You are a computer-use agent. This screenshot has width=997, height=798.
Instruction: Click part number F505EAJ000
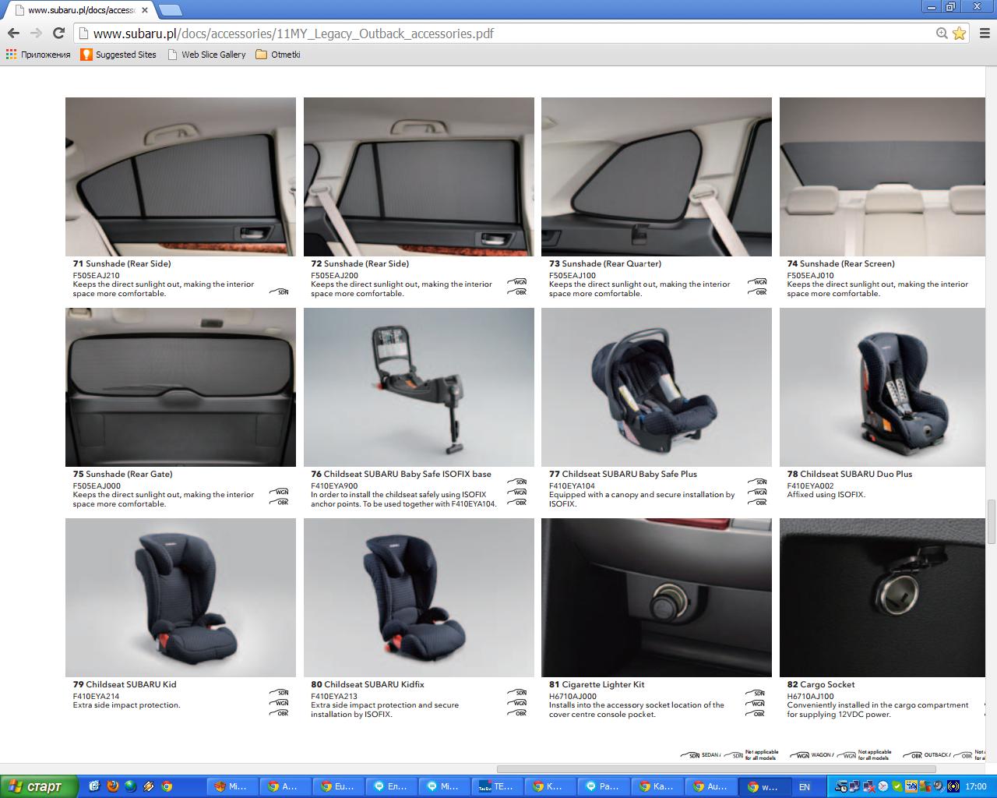click(x=97, y=486)
